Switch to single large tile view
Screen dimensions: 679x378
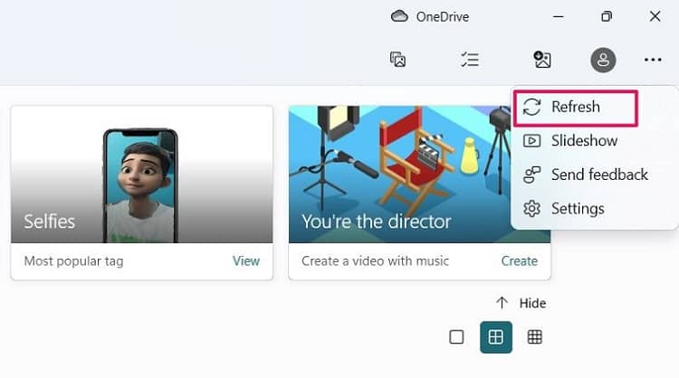pyautogui.click(x=456, y=337)
